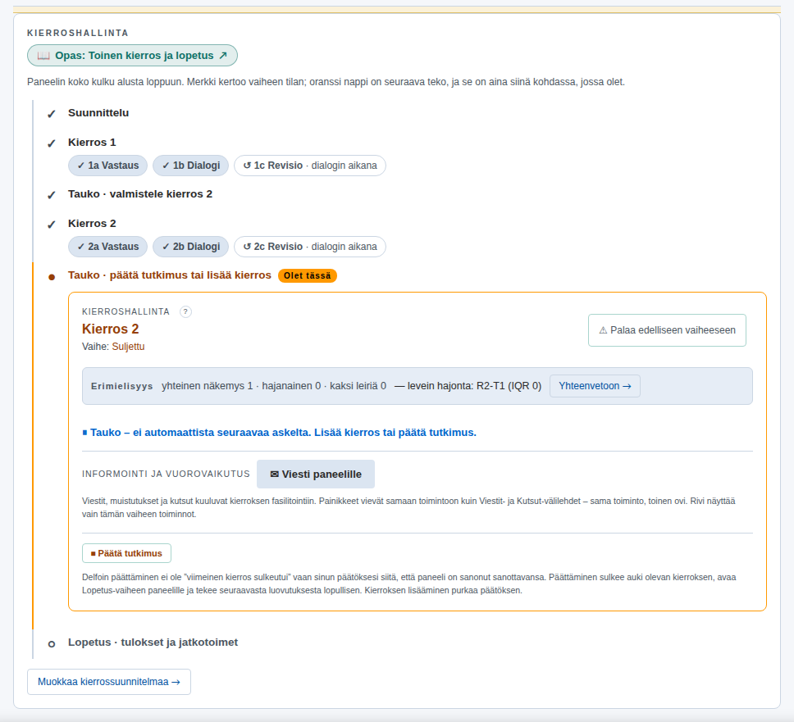The image size is (794, 722).
Task: Click the blue Tauko – ei automaattista notice
Action: [280, 433]
